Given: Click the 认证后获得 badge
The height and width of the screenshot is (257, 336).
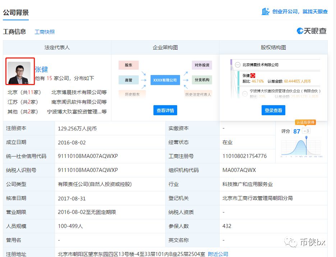Looking at the screenshot, I should (x=305, y=122).
